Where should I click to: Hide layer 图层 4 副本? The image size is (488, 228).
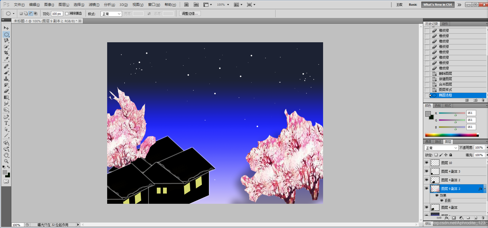pyautogui.click(x=426, y=207)
